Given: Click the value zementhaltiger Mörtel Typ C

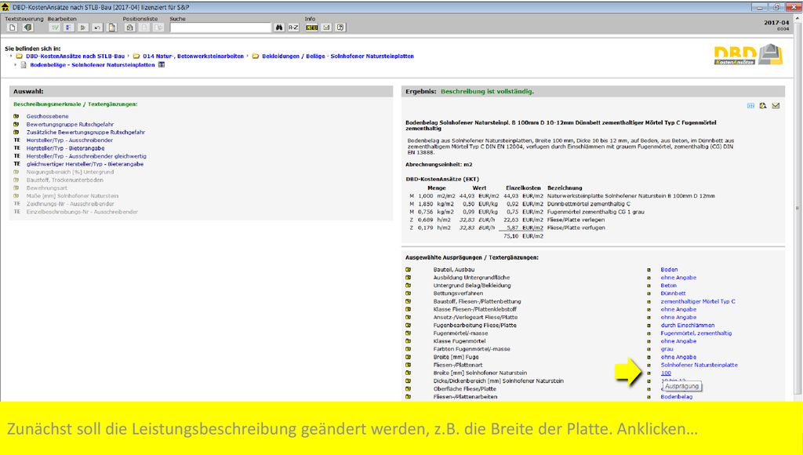Looking at the screenshot, I should coord(697,301).
